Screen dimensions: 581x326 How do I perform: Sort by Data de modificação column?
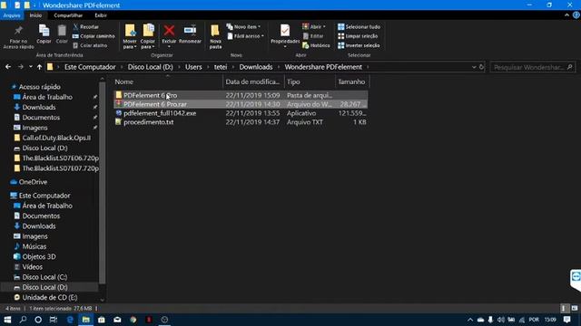click(252, 81)
